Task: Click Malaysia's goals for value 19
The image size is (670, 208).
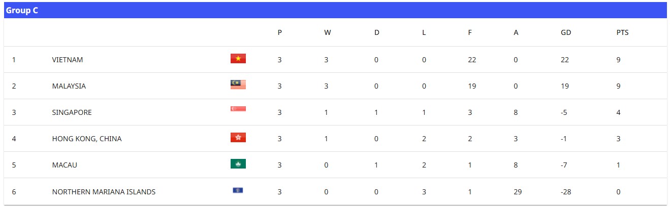Action: (x=472, y=86)
